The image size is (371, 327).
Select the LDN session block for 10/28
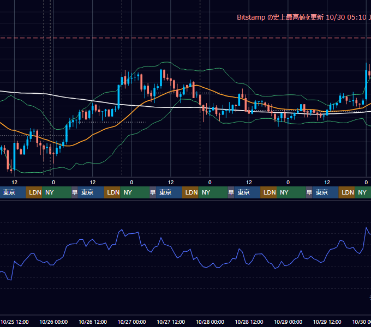[x=268, y=192]
